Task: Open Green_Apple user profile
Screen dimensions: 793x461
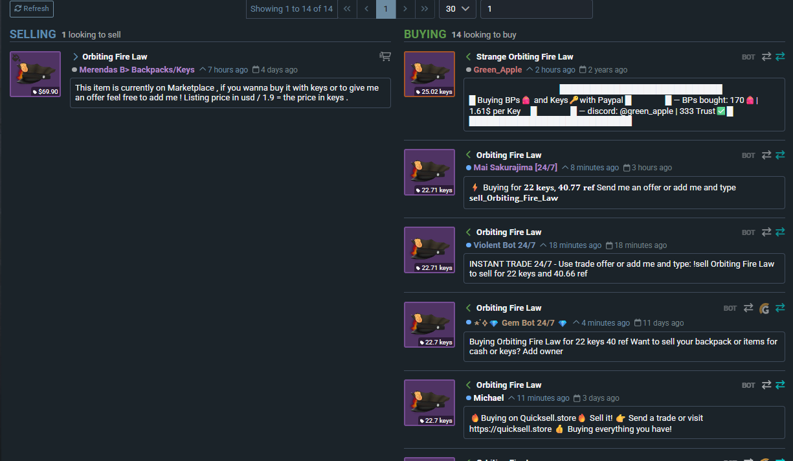Action: [497, 70]
